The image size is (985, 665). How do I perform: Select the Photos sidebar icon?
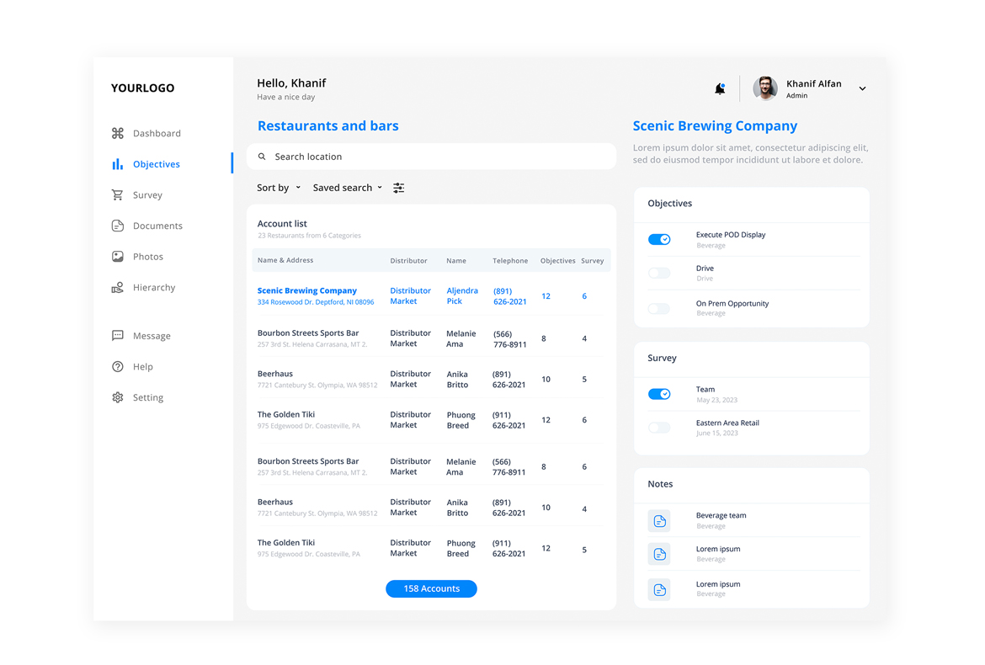(x=118, y=256)
